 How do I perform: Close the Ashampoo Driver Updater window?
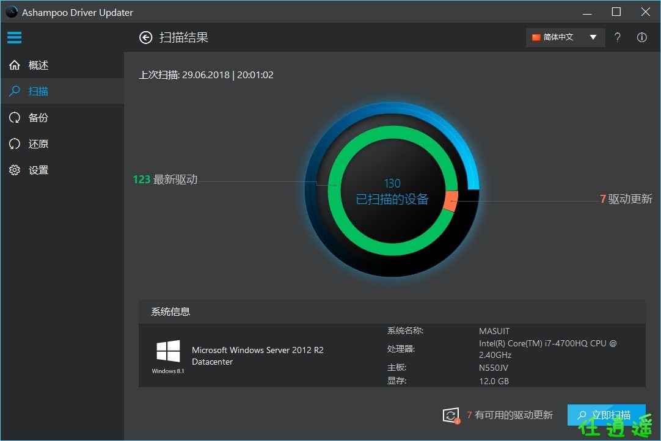tap(645, 12)
